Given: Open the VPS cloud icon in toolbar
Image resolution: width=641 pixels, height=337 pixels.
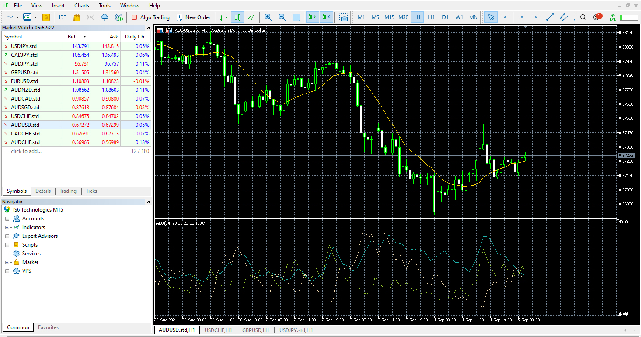Looking at the screenshot, I should click(105, 17).
